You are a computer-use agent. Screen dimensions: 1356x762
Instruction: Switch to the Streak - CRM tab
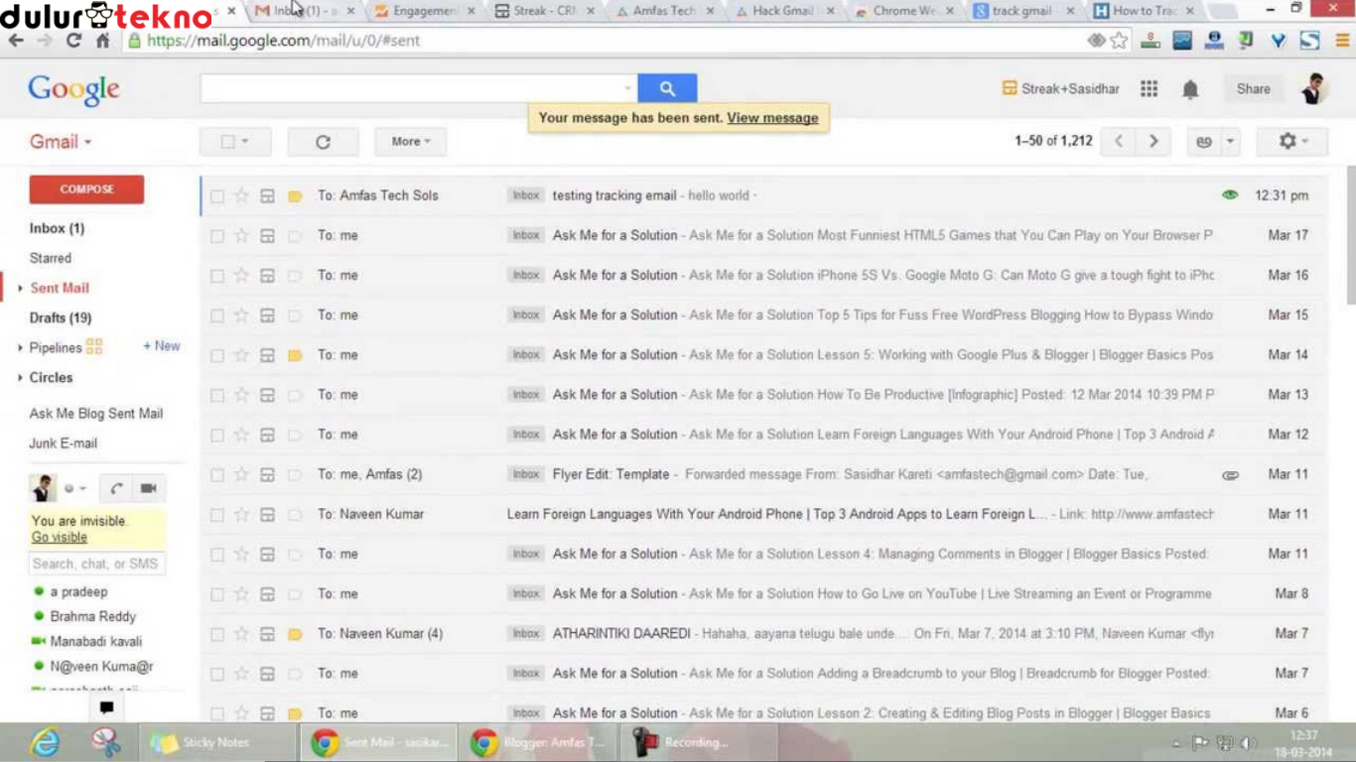coord(544,11)
